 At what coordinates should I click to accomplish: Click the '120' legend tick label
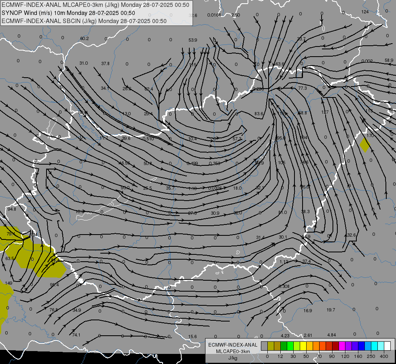(345, 356)
